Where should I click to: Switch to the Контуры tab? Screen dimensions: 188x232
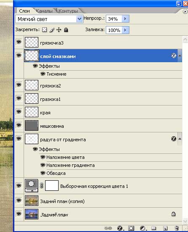click(x=68, y=11)
